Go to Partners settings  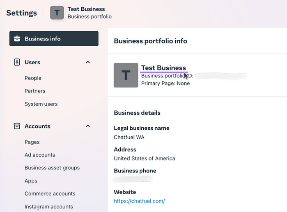click(35, 91)
